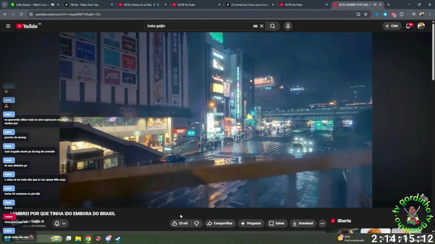Open File Explorer from the taskbar
This screenshot has width=435, height=244.
(x=78, y=239)
